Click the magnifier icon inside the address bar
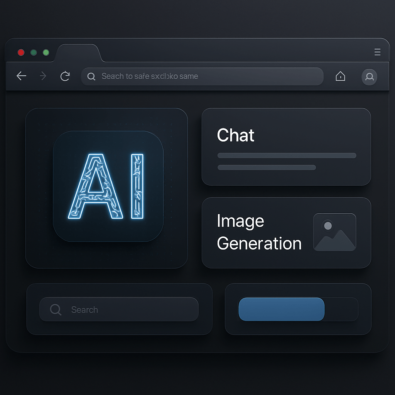Screen dimensions: 395x395 point(91,76)
